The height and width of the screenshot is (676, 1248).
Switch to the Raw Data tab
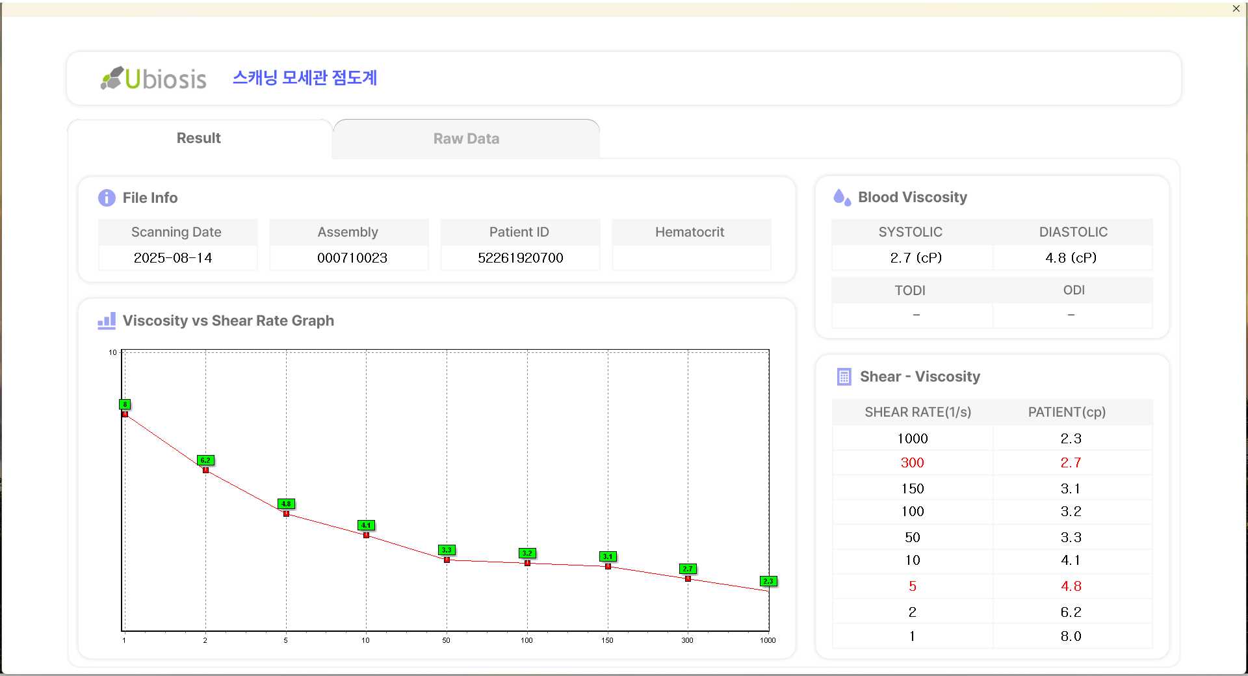pos(466,138)
